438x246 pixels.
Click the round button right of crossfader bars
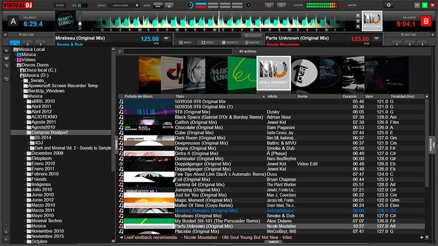coord(249,5)
